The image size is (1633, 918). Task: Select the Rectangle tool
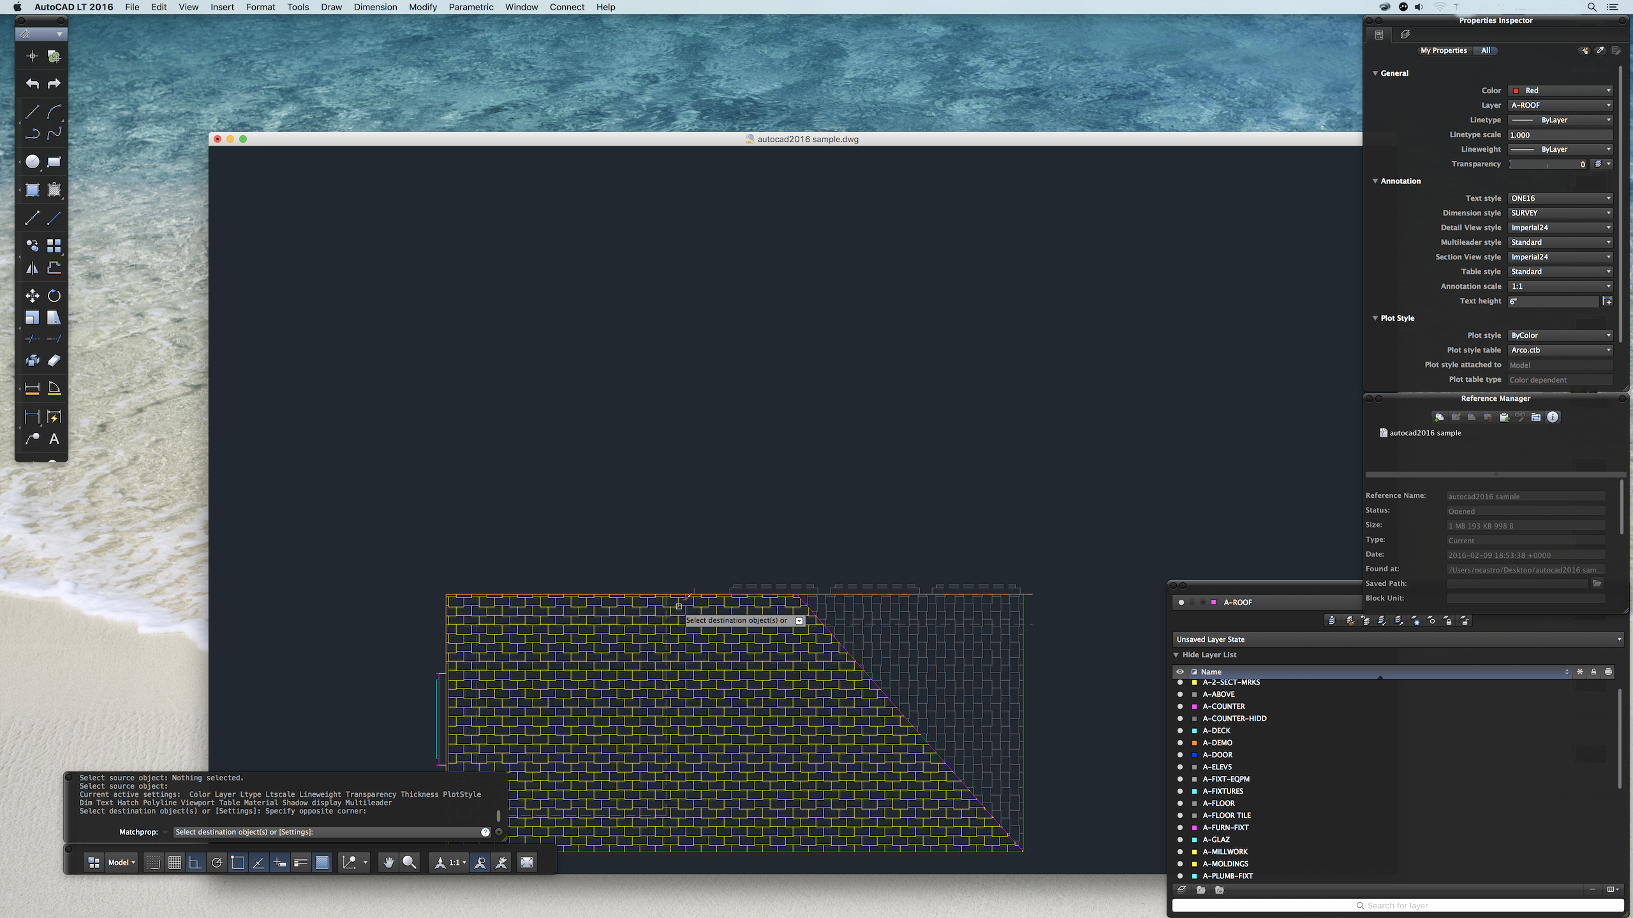point(54,162)
